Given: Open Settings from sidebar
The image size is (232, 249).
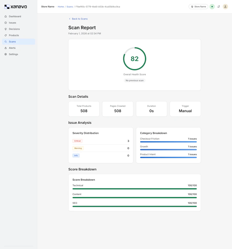Looking at the screenshot, I should pyautogui.click(x=19, y=54).
